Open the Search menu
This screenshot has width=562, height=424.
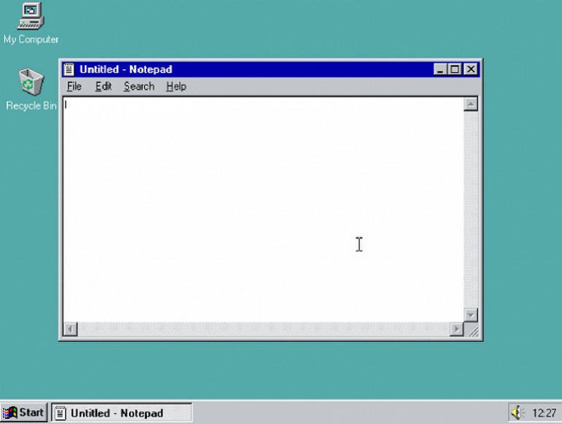pos(139,86)
